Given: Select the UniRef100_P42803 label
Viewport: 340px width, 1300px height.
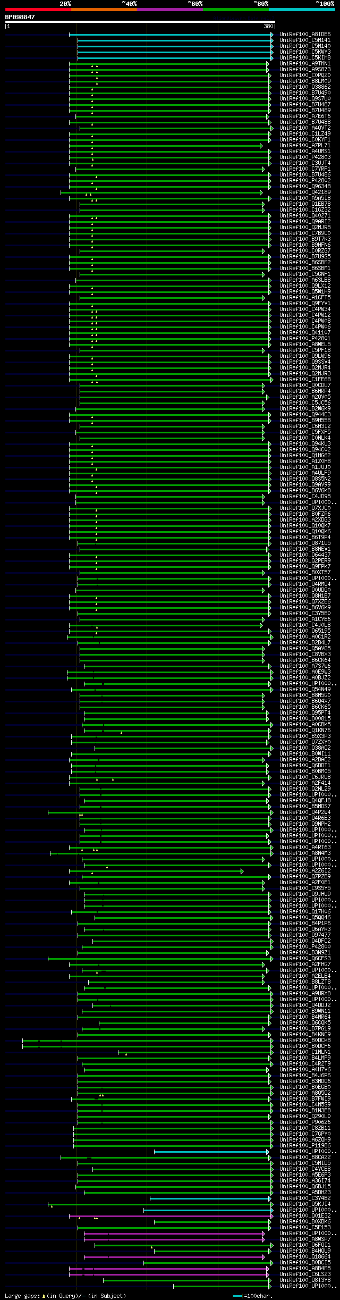Looking at the screenshot, I should 305,157.
